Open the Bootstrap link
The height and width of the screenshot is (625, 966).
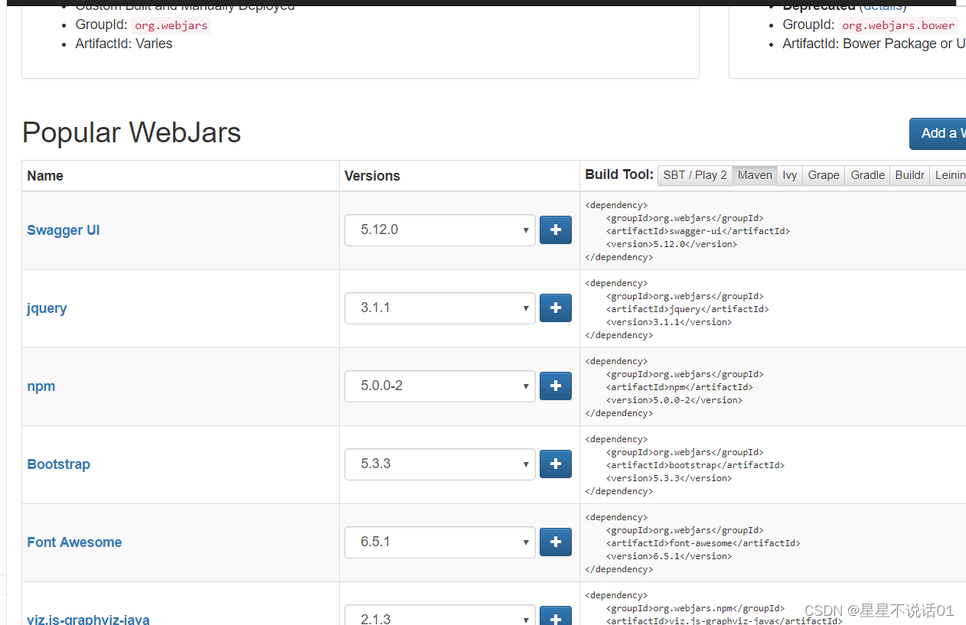coord(58,464)
